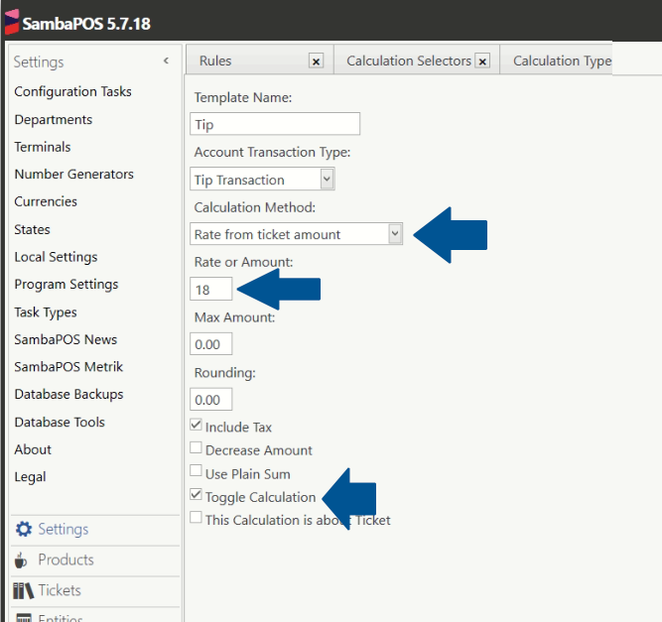Click the SambaPOS logo icon
This screenshot has width=662, height=622.
(11, 22)
